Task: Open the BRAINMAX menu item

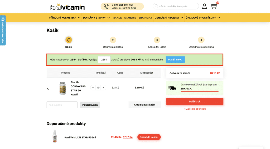Action: pos(145,18)
